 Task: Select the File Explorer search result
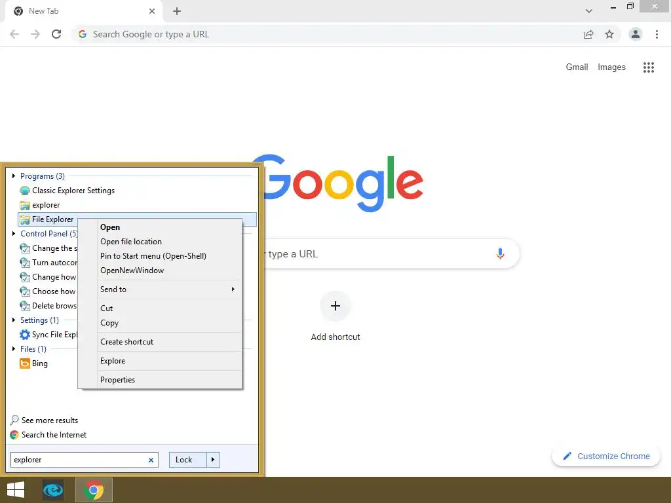(138, 219)
